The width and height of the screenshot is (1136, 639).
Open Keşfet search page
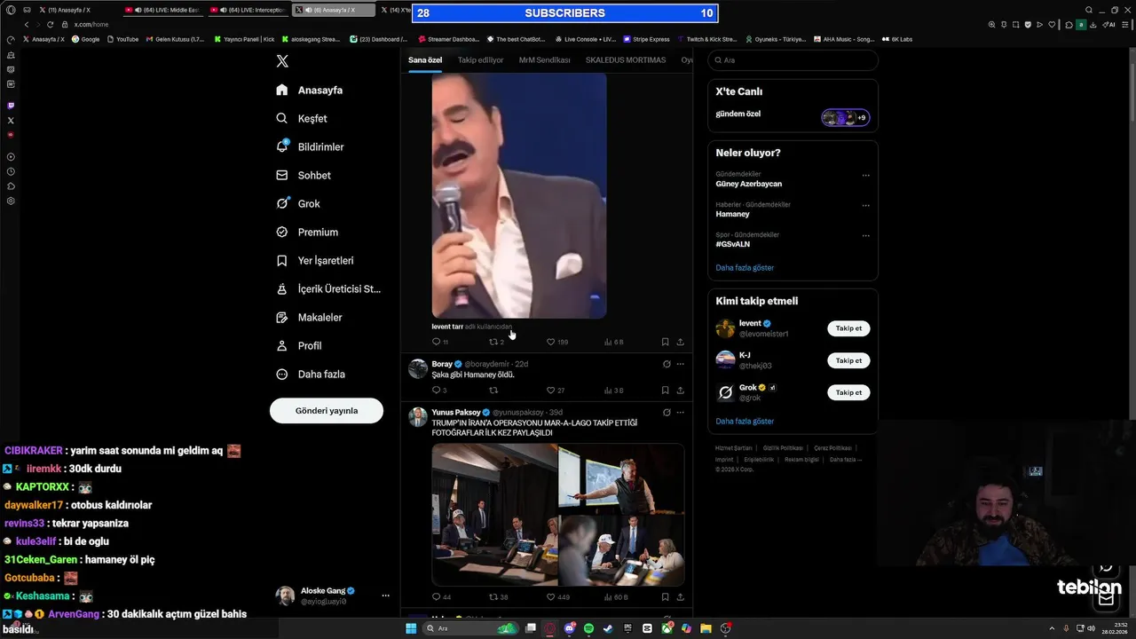[302, 118]
